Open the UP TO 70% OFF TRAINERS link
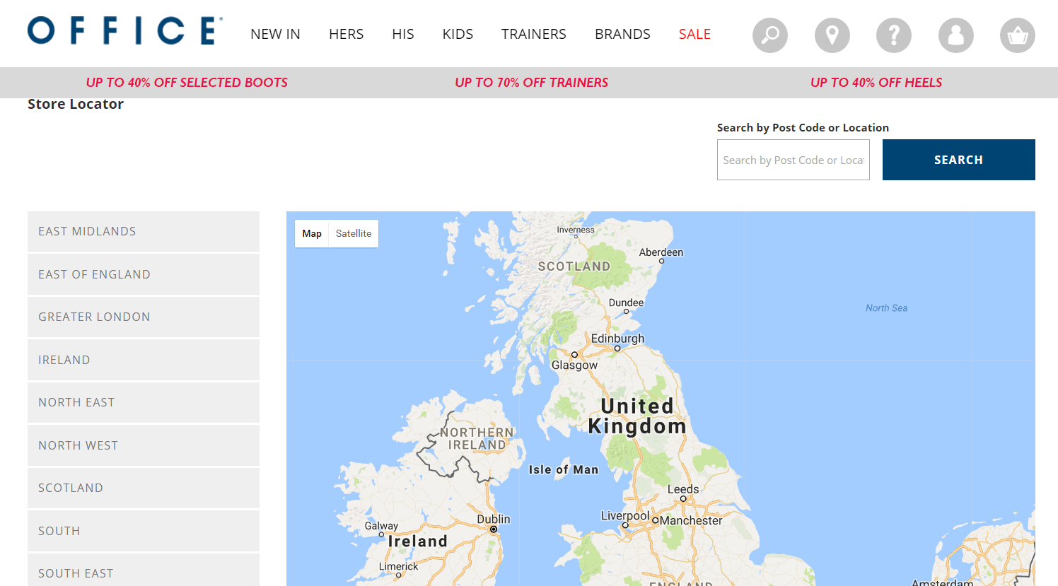This screenshot has height=586, width=1058. tap(532, 83)
